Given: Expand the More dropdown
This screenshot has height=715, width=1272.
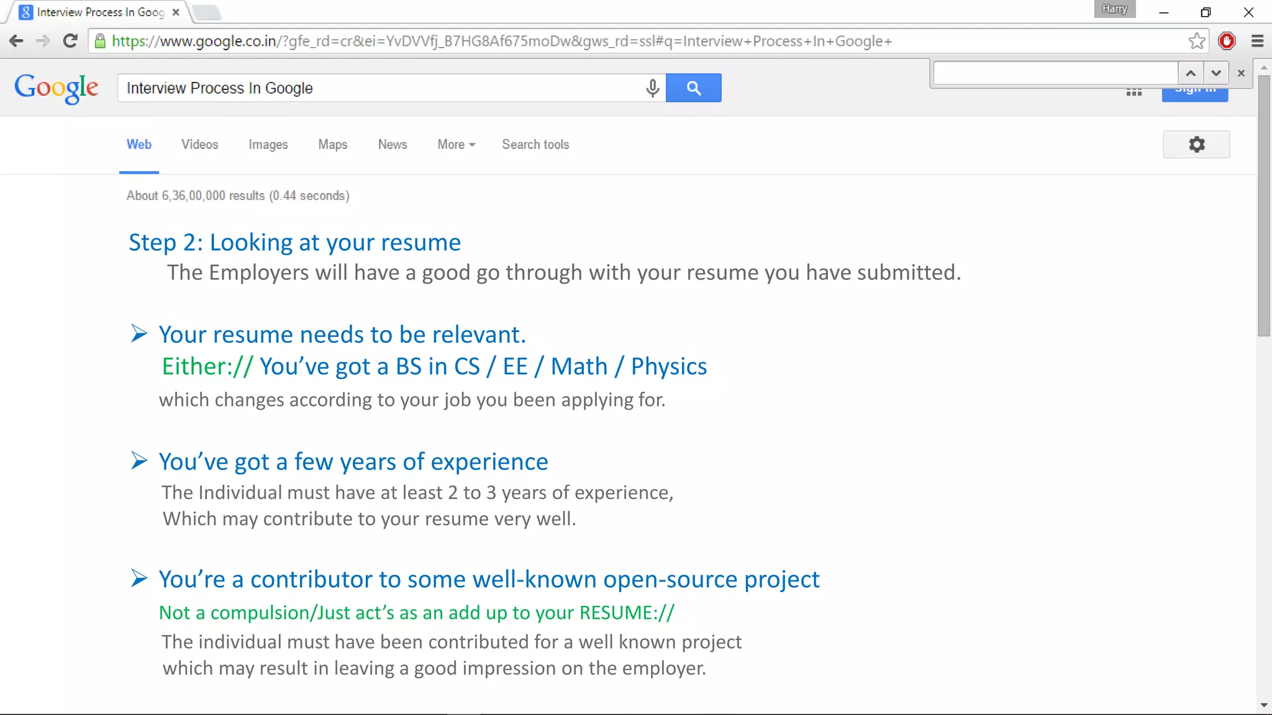Looking at the screenshot, I should point(457,145).
